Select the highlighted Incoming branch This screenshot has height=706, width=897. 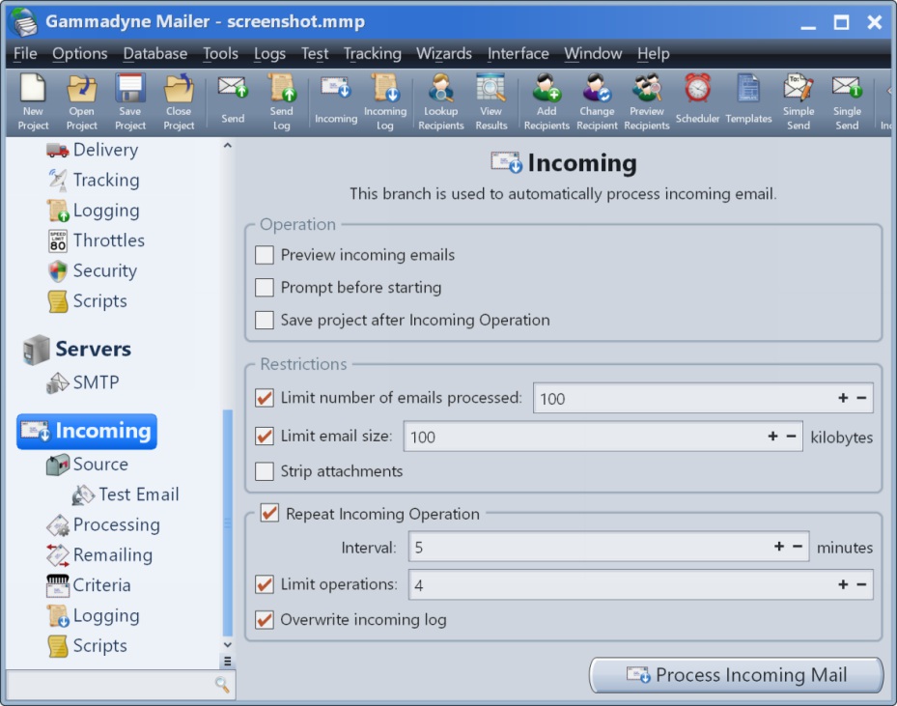tap(87, 432)
